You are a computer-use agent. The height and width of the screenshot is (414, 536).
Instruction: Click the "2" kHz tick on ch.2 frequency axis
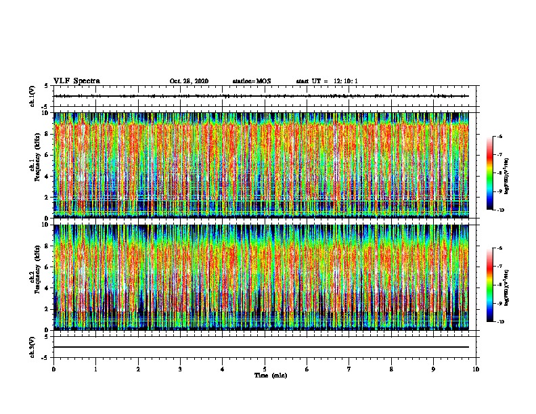click(x=47, y=309)
